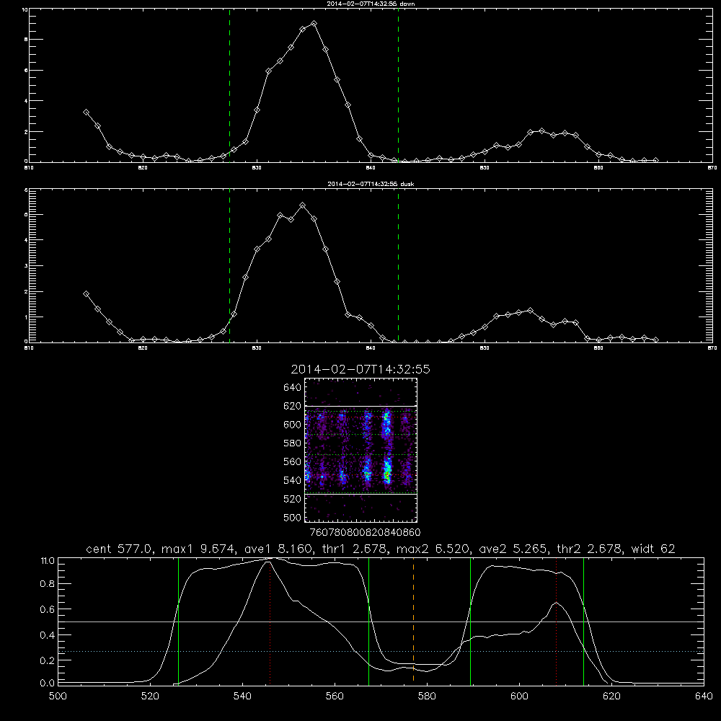Click the "520" label on bottom plot x-axis

click(x=150, y=696)
